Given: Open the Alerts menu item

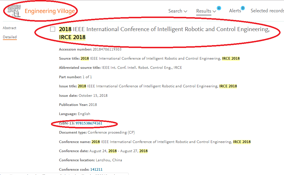Looking at the screenshot, I should 235,11.
